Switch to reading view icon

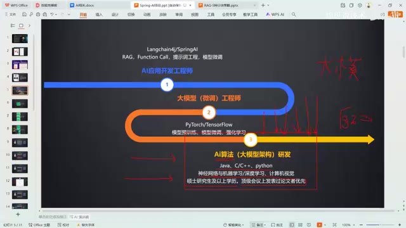pos(309,225)
